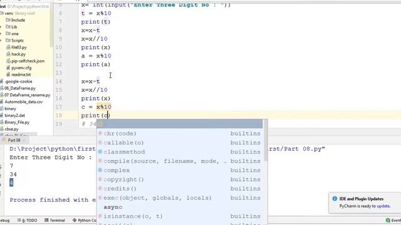Open the Include folder
Image resolution: width=401 pixels, height=225 pixels.
coord(18,20)
